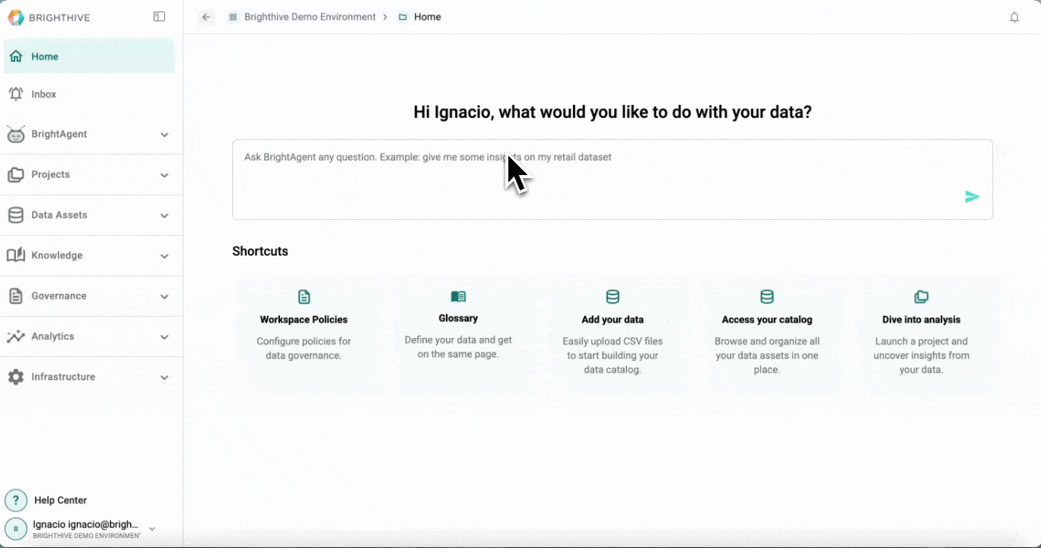The image size is (1041, 548).
Task: Click 'Define your data and get' description
Action: coord(458,347)
